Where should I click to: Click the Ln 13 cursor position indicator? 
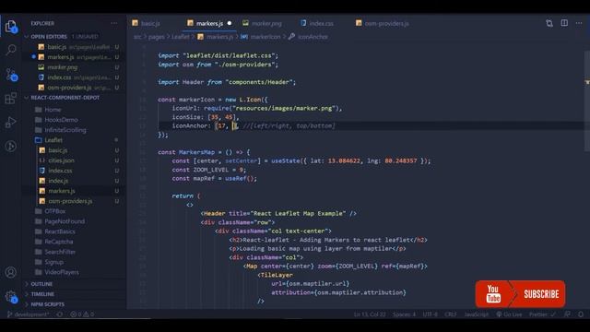[370, 314]
